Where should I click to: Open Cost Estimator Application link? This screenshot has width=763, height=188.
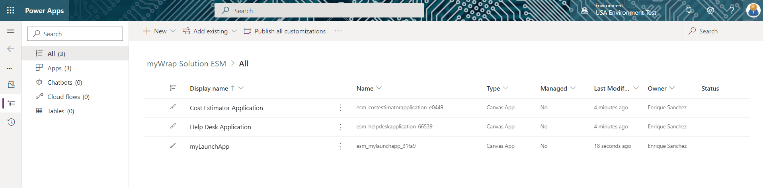click(x=226, y=108)
